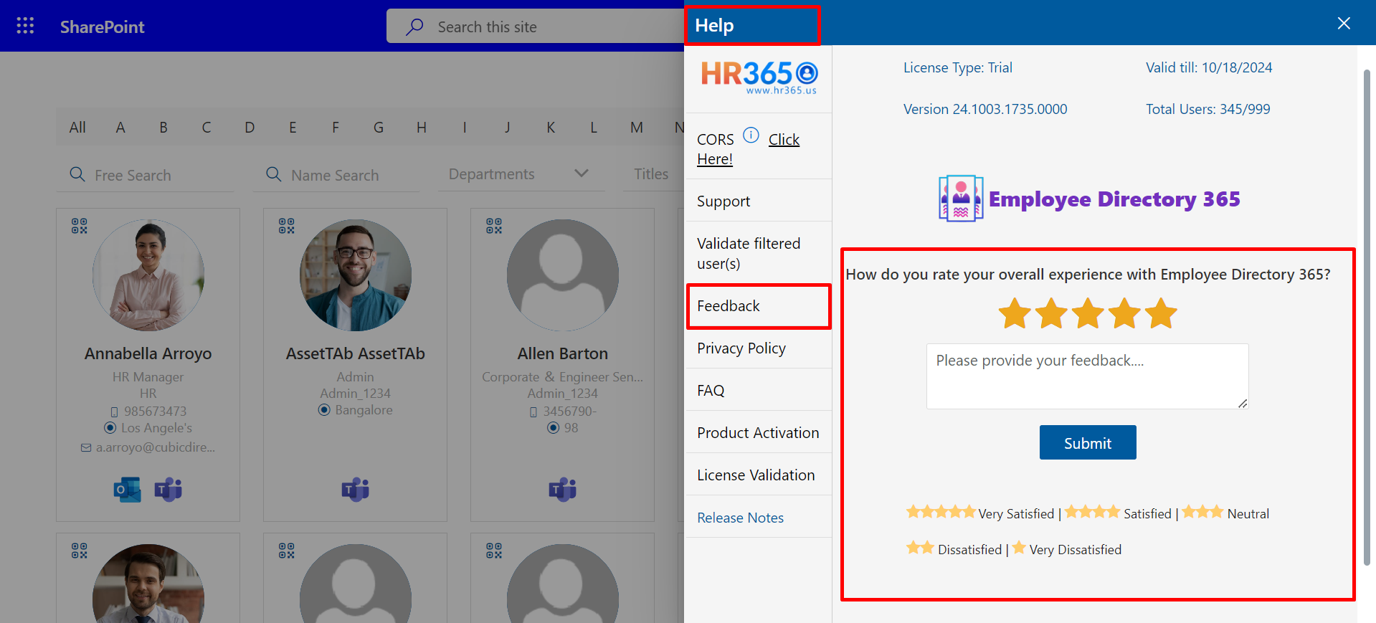Open QR code on AssetTAb AssetTAb card
Image resolution: width=1376 pixels, height=623 pixels.
coord(287,227)
